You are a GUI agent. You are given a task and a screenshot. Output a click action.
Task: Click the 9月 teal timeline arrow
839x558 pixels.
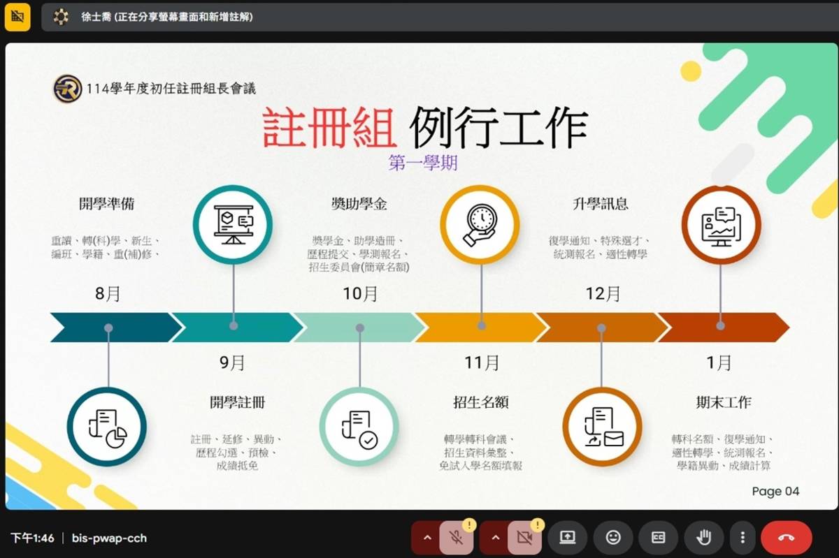(238, 327)
